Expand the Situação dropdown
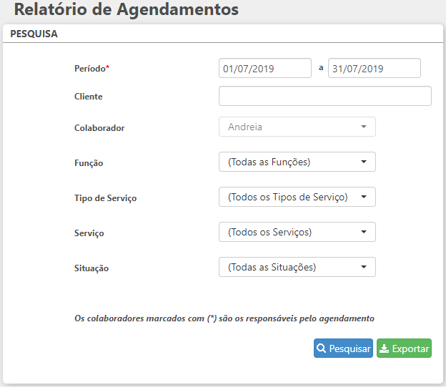 point(297,267)
